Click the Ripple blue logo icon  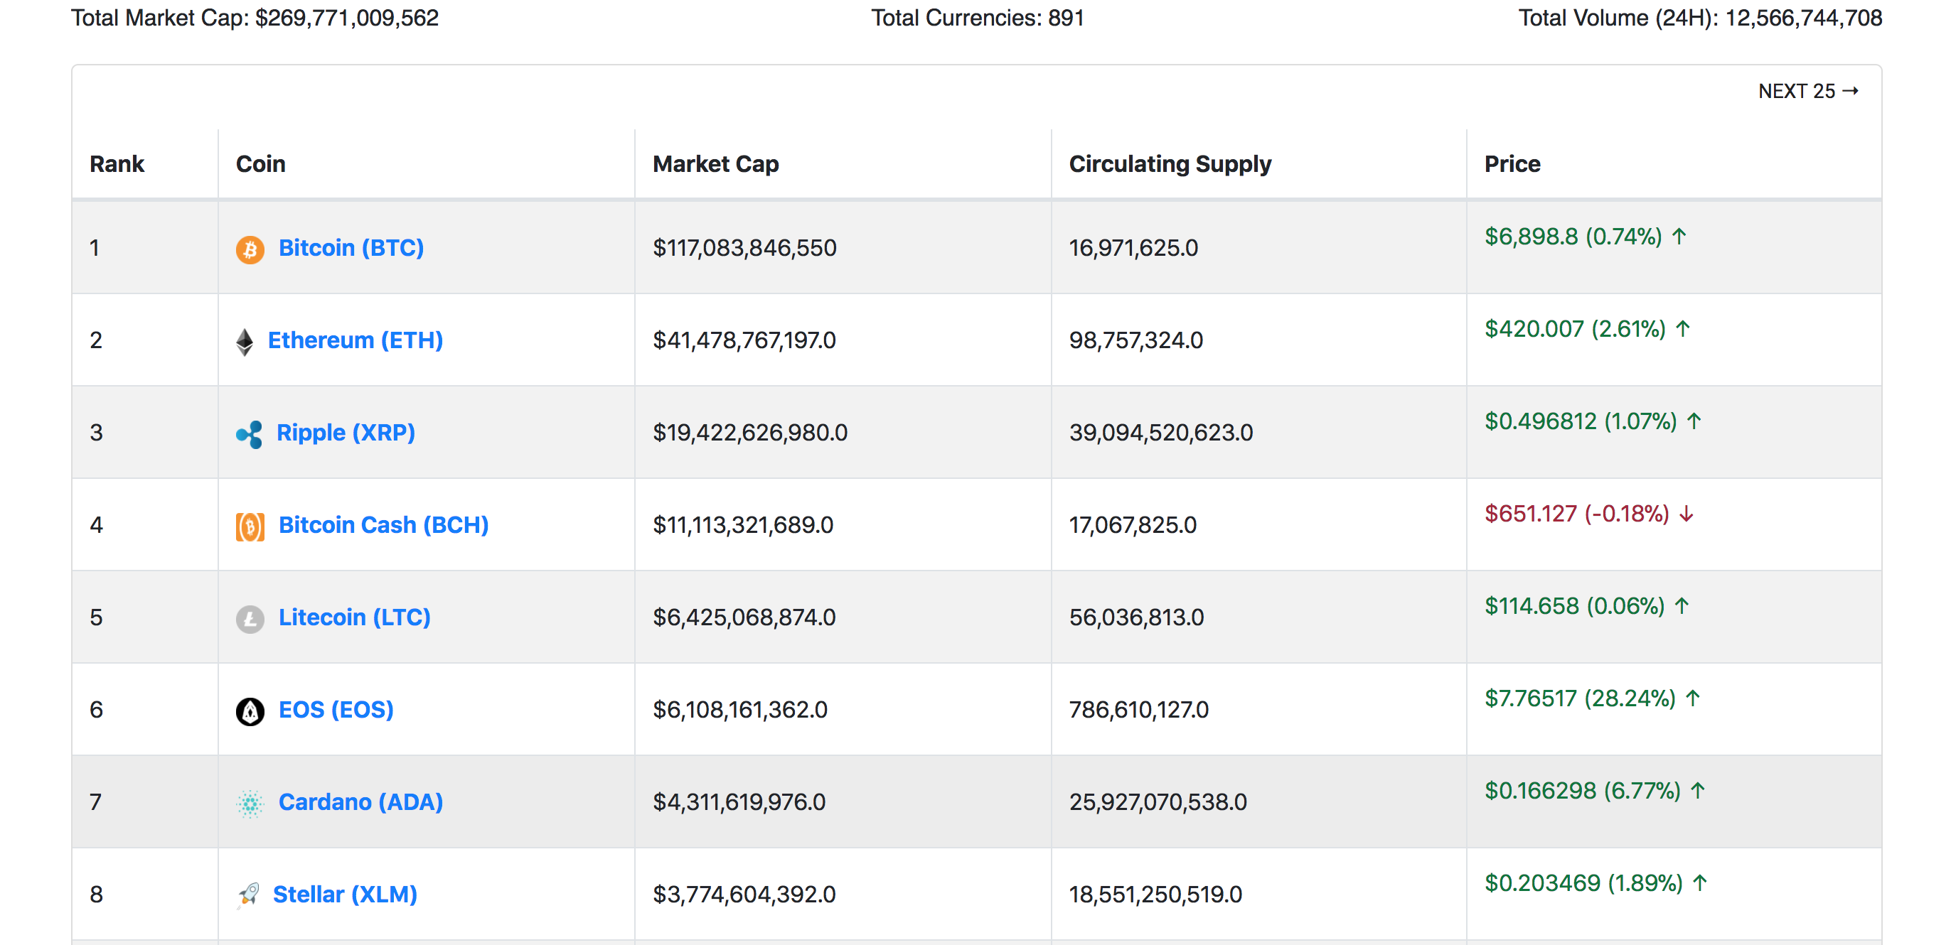click(249, 434)
